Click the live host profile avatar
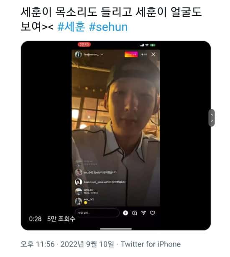 pos(78,54)
